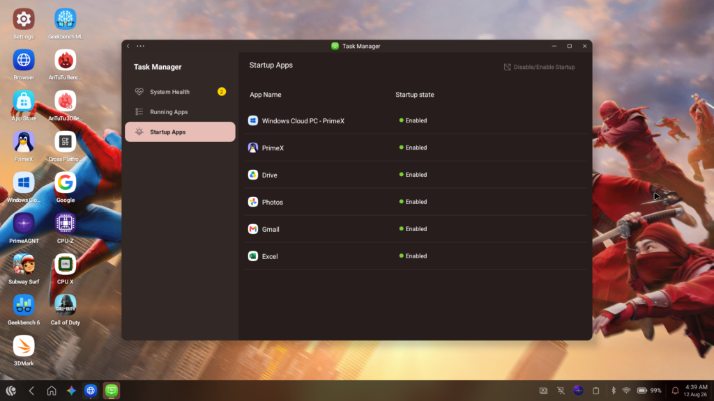Launch Geekbench ML desktop icon

65,19
